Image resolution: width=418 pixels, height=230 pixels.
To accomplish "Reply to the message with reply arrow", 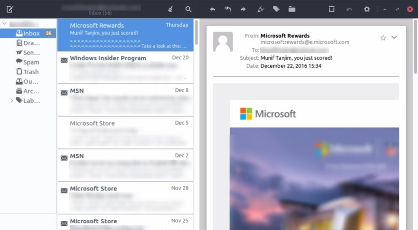I will coord(212,9).
